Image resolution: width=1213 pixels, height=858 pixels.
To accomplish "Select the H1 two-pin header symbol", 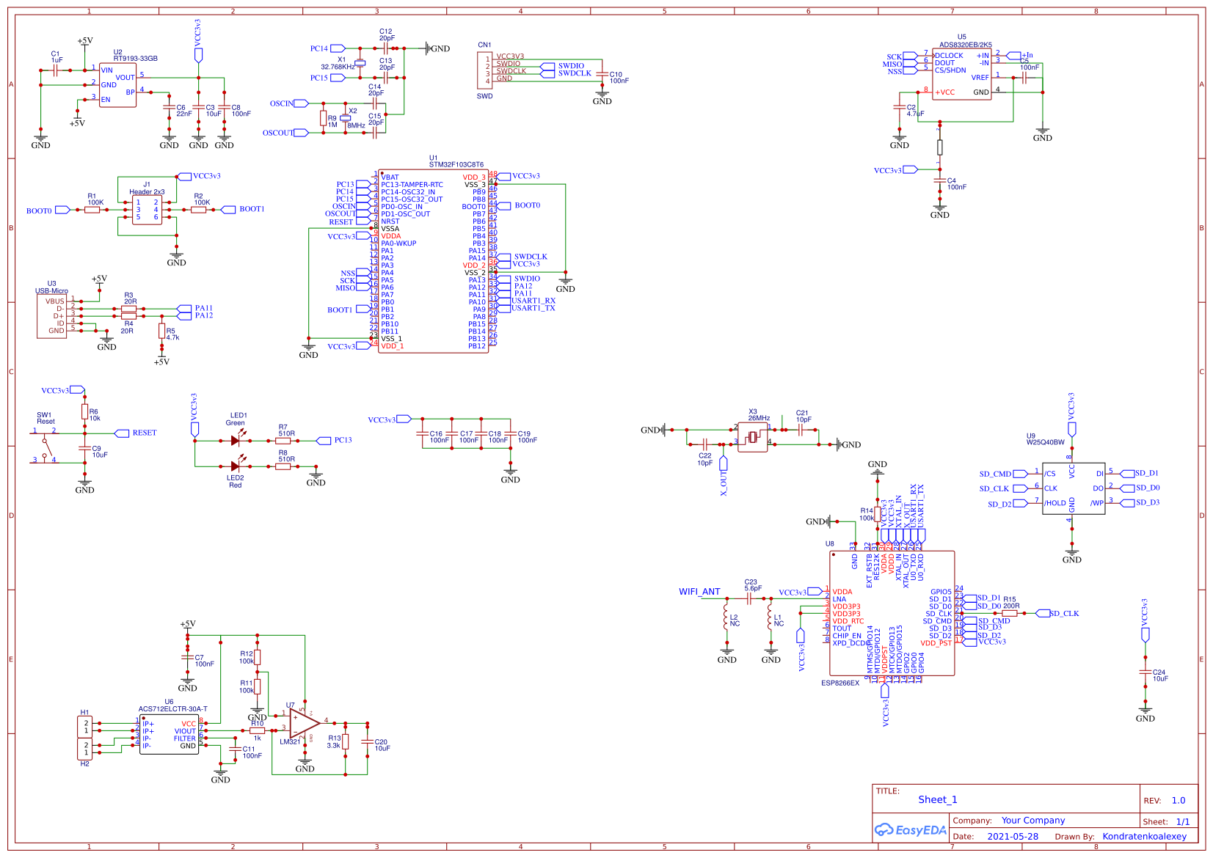I will tap(85, 727).
